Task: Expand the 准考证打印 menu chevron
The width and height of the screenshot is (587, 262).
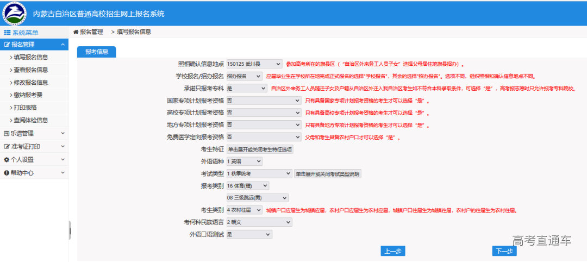Action: (63, 147)
